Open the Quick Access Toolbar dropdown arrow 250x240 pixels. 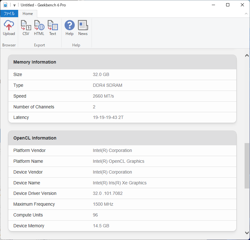click(14, 5)
